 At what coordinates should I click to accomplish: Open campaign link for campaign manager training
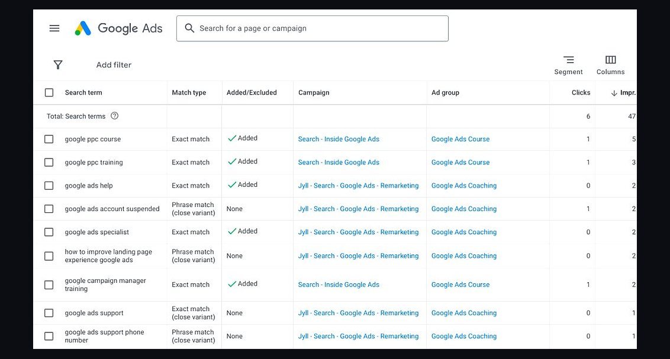[x=339, y=284]
